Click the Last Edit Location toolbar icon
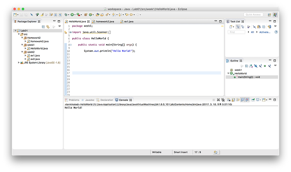The height and width of the screenshot is (172, 291). point(127,15)
